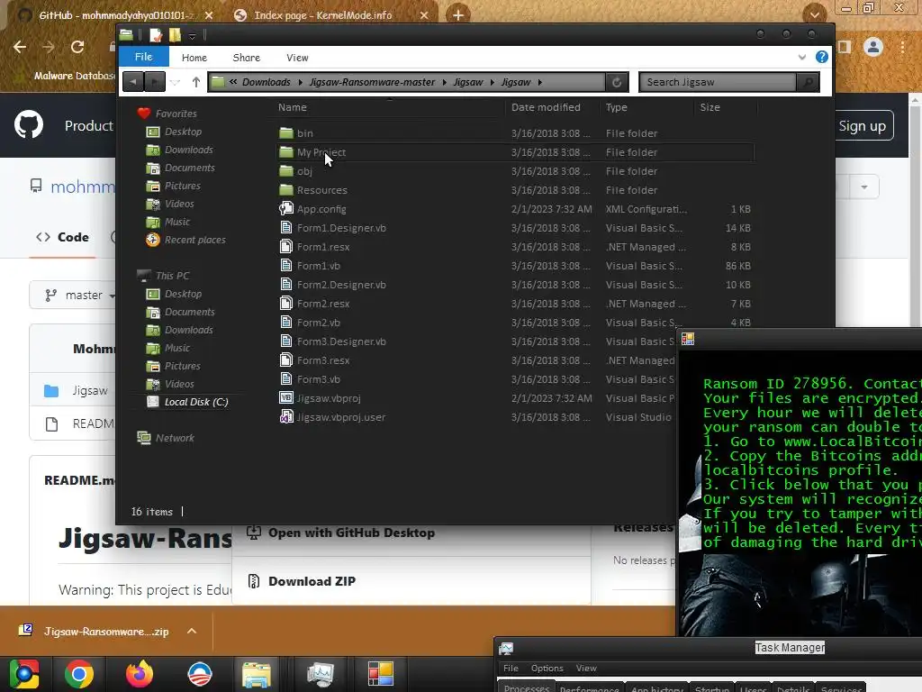The width and height of the screenshot is (922, 692).
Task: Expand the Explorer ribbon chevron
Action: pyautogui.click(x=802, y=57)
